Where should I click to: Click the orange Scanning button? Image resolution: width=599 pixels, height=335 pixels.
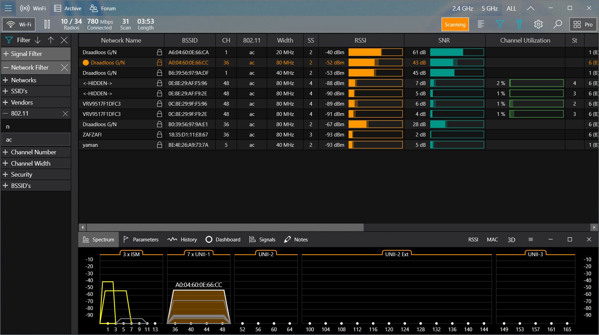[455, 24]
